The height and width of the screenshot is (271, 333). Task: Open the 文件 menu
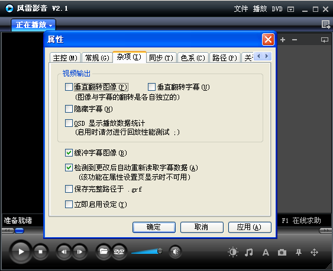(x=241, y=9)
